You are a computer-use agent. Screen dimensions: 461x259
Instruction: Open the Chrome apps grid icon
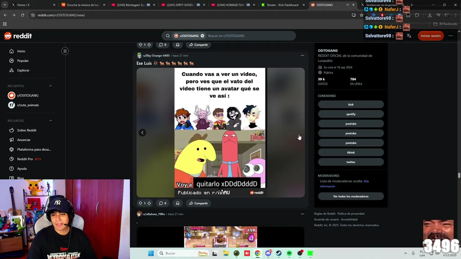5,24
